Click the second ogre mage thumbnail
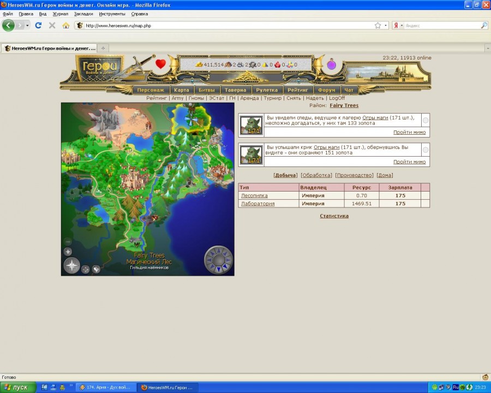 tap(251, 155)
